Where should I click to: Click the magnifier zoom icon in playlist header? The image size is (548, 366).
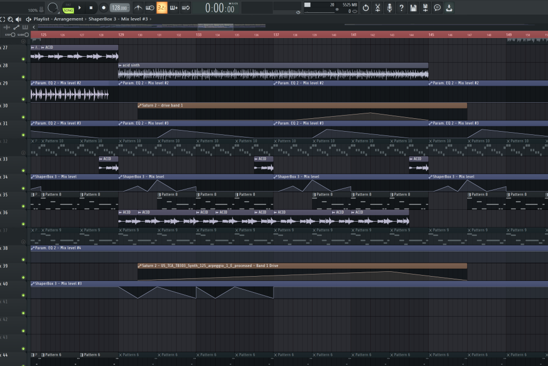coord(11,19)
